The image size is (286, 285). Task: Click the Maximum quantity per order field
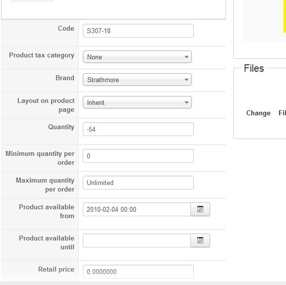click(138, 183)
